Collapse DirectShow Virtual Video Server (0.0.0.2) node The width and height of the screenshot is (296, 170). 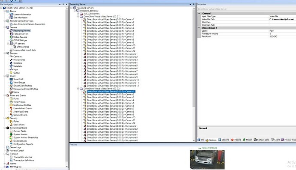pos(78,89)
